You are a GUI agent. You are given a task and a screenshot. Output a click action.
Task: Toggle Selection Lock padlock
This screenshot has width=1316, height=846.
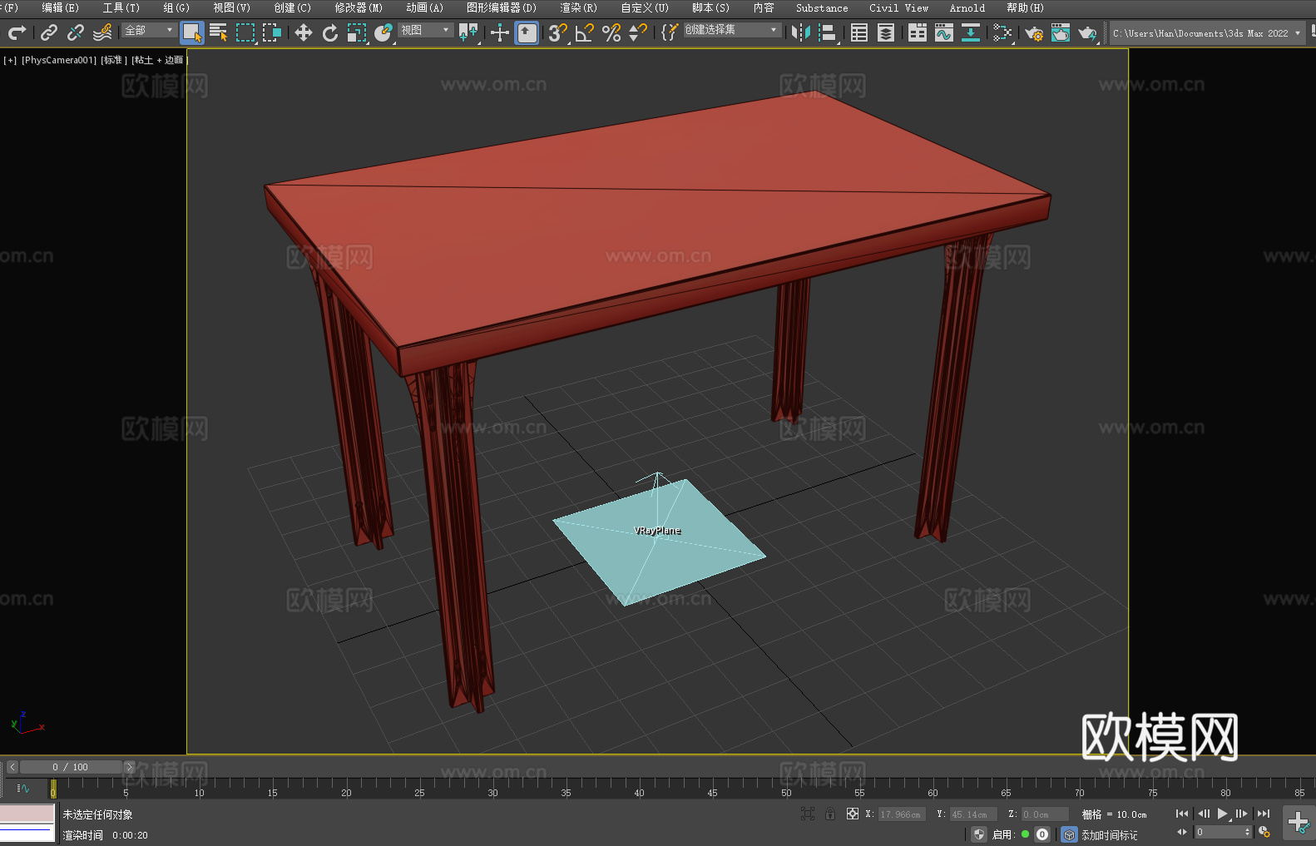tap(830, 814)
